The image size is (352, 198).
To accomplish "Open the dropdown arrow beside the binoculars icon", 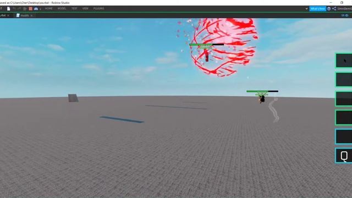I will tap(40, 9).
